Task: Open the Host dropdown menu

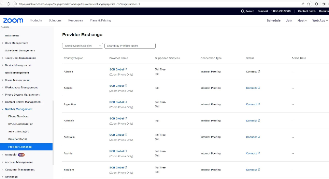Action: [x=302, y=20]
